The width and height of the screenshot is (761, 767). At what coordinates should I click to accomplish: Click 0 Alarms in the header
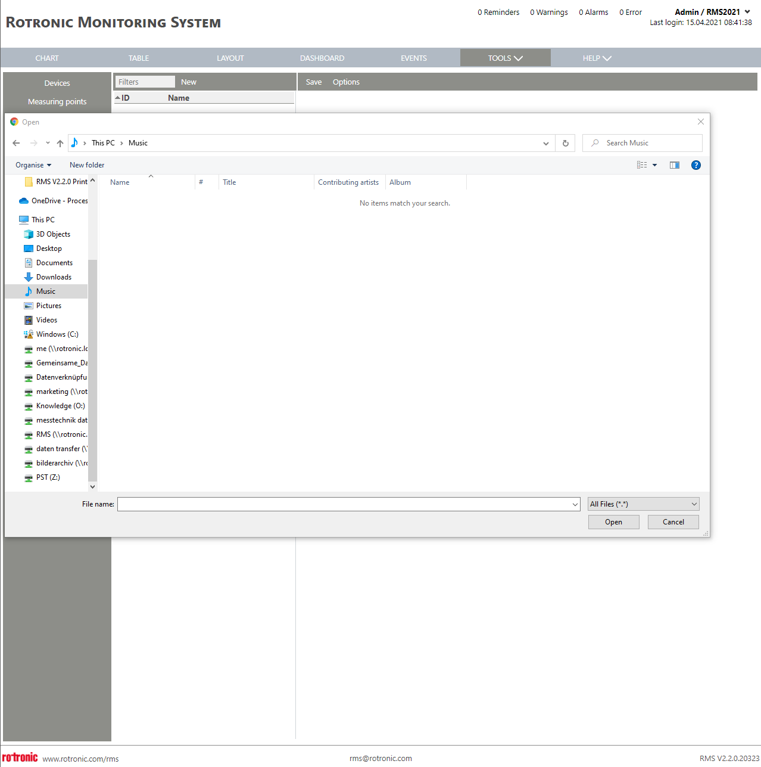tap(594, 13)
